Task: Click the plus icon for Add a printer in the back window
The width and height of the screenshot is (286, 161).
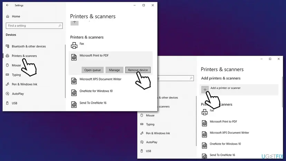Action: pyautogui.click(x=205, y=89)
